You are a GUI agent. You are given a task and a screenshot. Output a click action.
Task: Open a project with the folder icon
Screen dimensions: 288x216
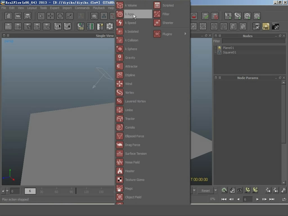(x=18, y=16)
